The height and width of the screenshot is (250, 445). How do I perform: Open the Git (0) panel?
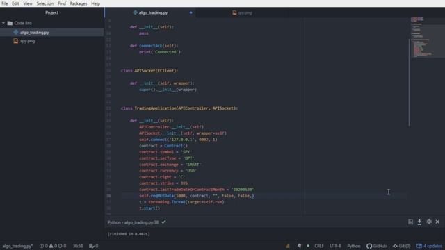click(401, 246)
